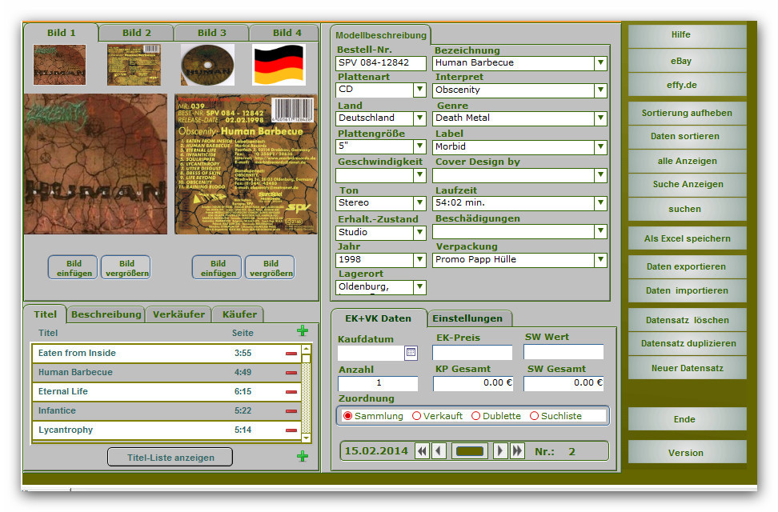Screen dimensions: 778x512
Task: Click the record navigation slider handle
Action: pos(469,451)
